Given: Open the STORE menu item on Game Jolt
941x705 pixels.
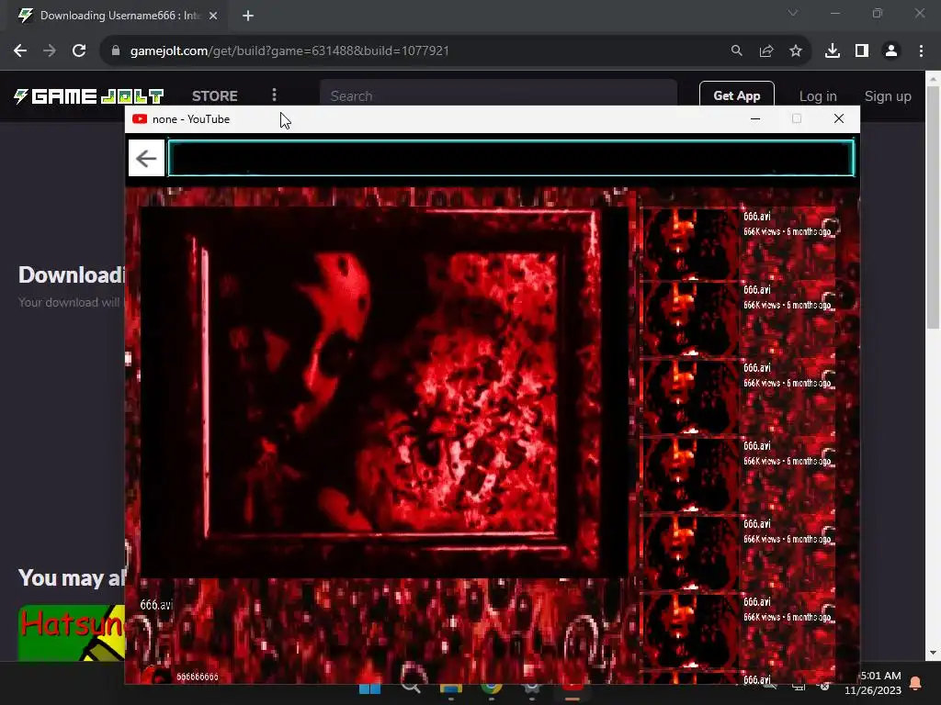Looking at the screenshot, I should (x=215, y=95).
